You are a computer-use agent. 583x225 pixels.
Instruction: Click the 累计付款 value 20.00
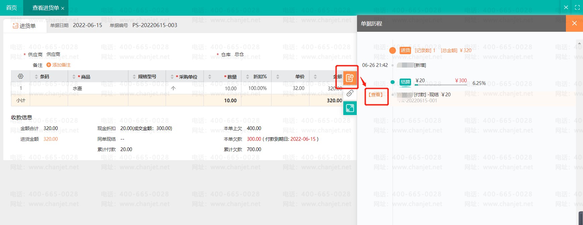click(126, 149)
